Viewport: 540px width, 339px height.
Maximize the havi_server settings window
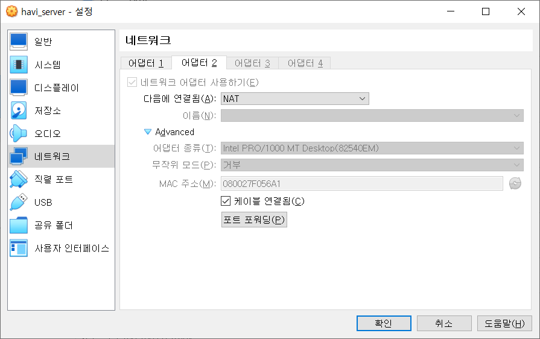pyautogui.click(x=486, y=11)
